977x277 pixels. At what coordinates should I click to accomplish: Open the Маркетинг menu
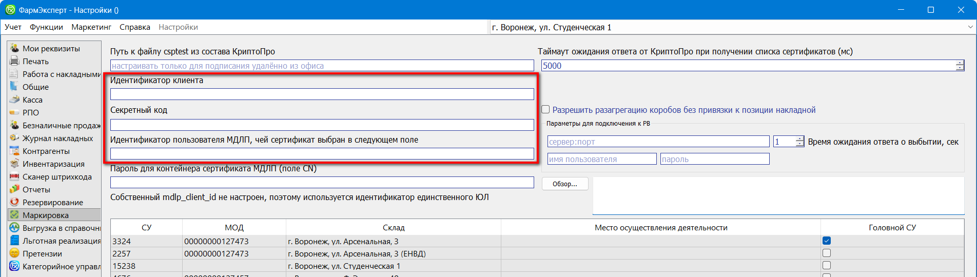(x=91, y=27)
